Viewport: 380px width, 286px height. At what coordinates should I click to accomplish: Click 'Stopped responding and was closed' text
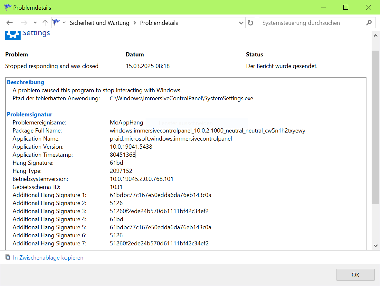click(x=52, y=66)
